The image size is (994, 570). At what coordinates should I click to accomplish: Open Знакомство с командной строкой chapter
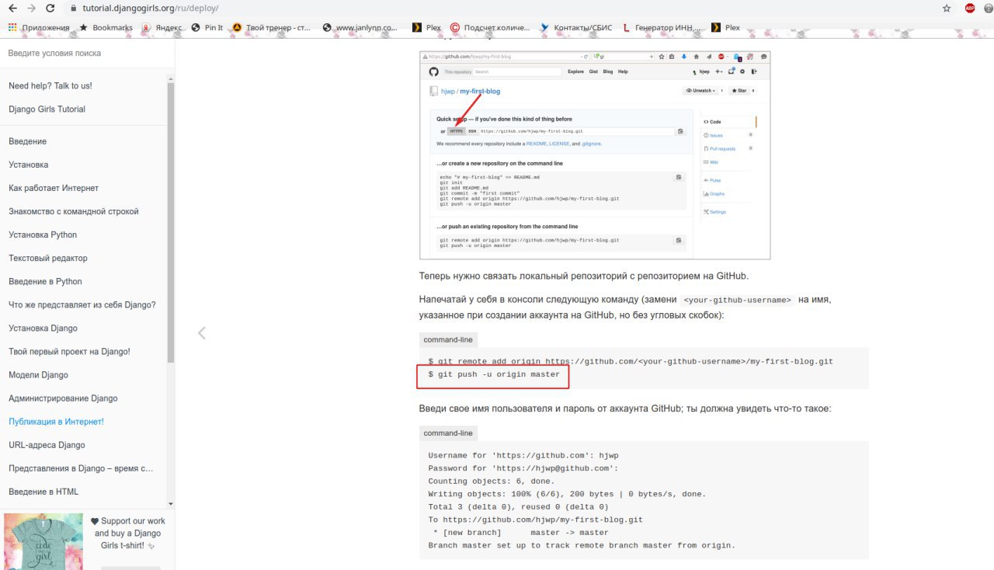click(x=74, y=211)
